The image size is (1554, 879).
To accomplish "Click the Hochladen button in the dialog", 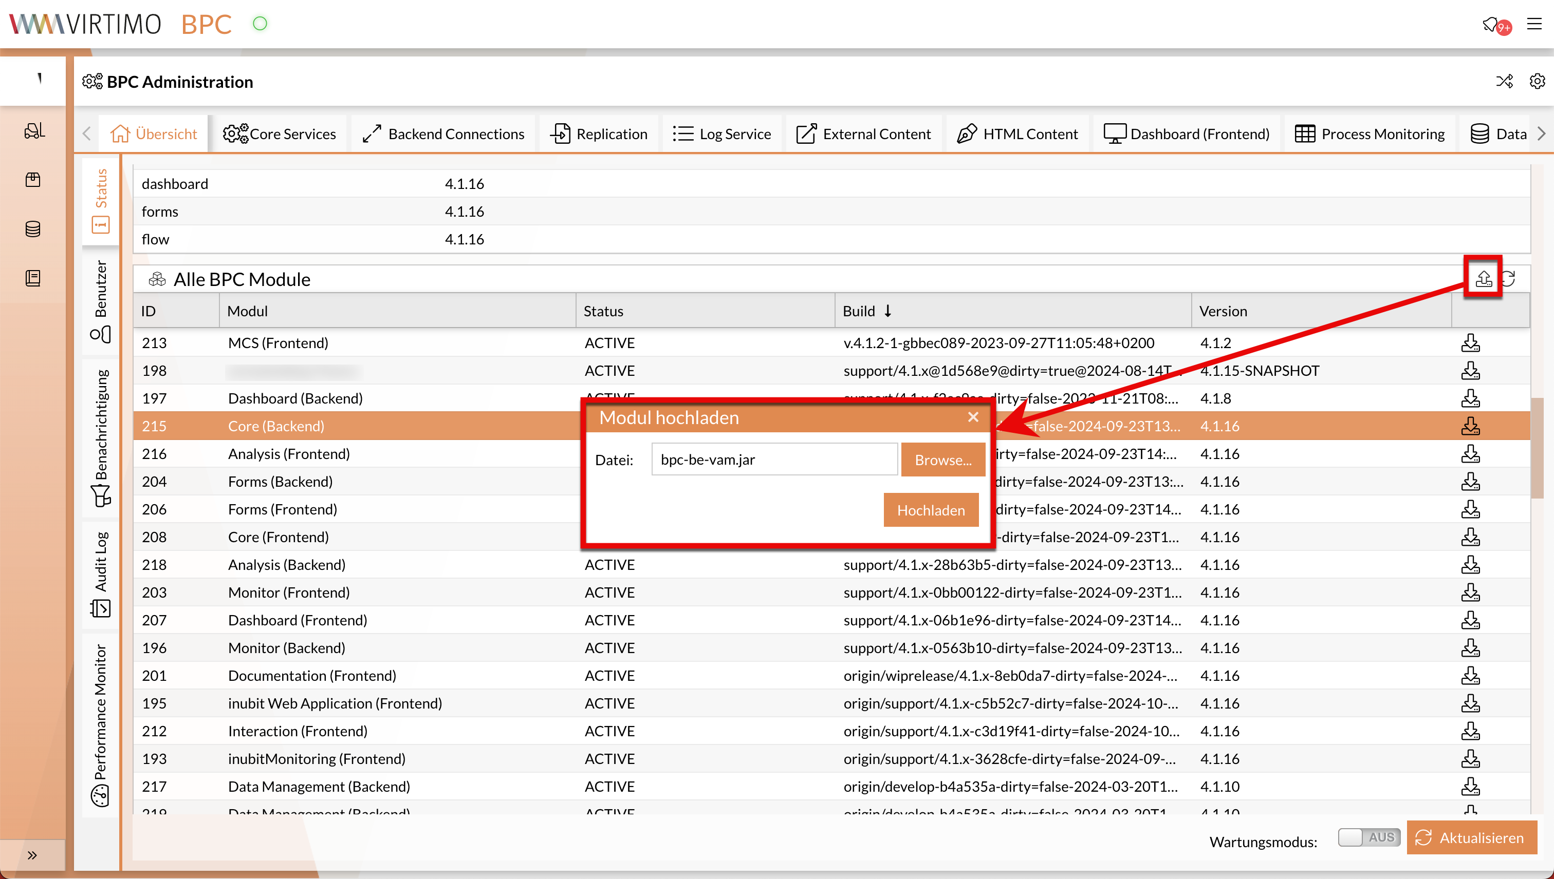I will point(931,510).
